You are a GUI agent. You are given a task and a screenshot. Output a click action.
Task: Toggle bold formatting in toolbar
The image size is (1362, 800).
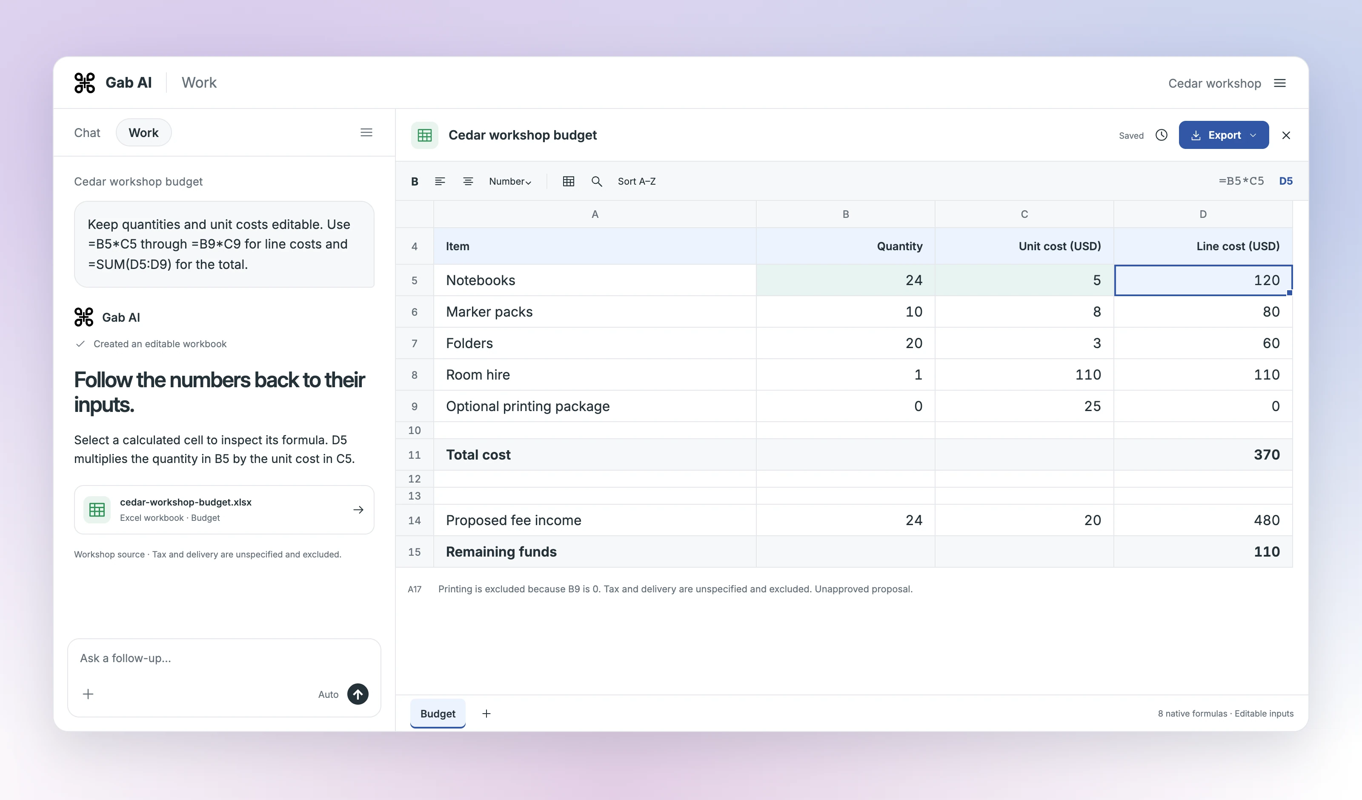pyautogui.click(x=415, y=181)
